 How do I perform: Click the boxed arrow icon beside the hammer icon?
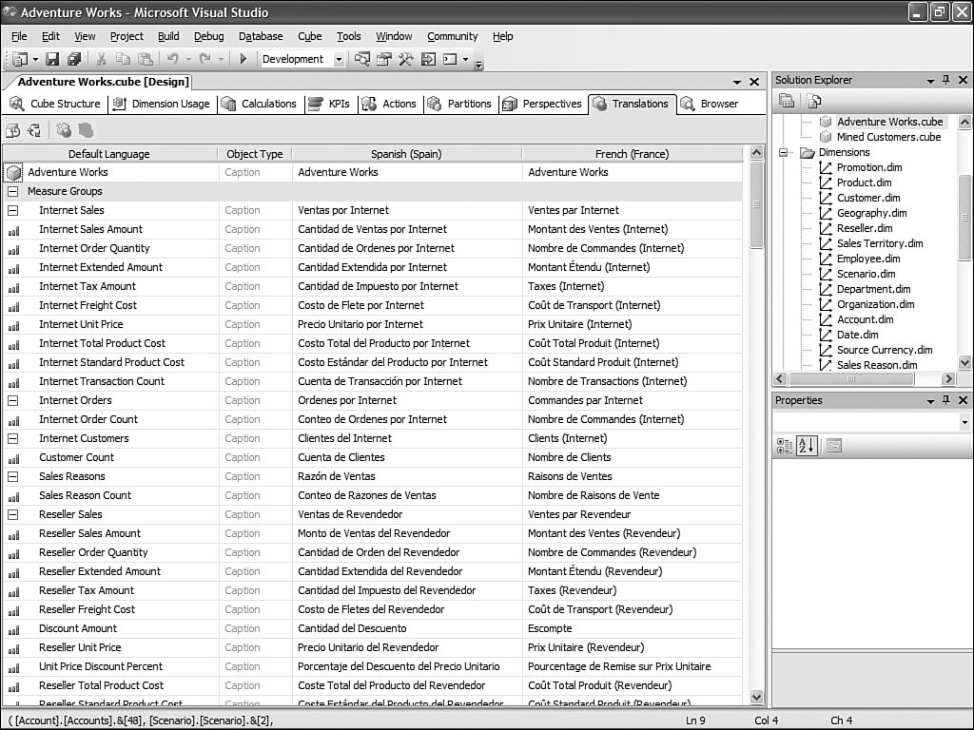pyautogui.click(x=429, y=59)
